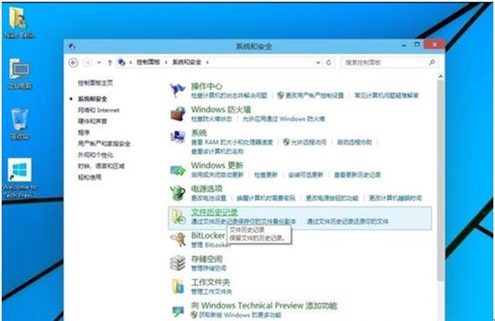This screenshot has height=321, width=495.
Task: Click the shield icon beside 更改用户帐户控制设置
Action: (281, 95)
